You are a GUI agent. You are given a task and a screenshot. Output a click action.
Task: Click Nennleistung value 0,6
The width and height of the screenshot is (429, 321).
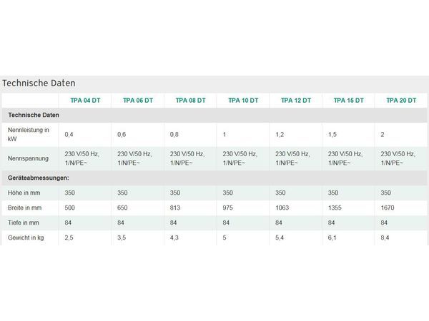coord(122,135)
